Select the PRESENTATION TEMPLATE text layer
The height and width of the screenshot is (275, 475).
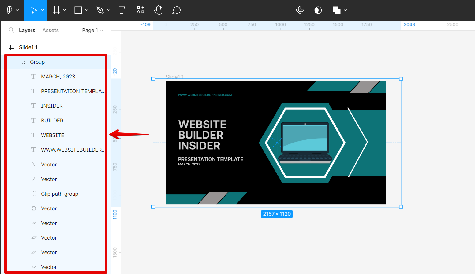pyautogui.click(x=72, y=91)
